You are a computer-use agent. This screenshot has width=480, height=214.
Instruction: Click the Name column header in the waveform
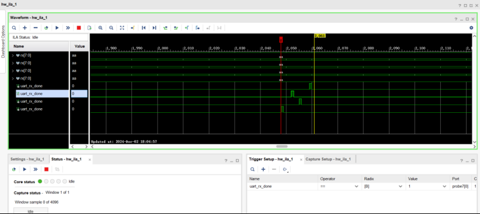coord(39,47)
